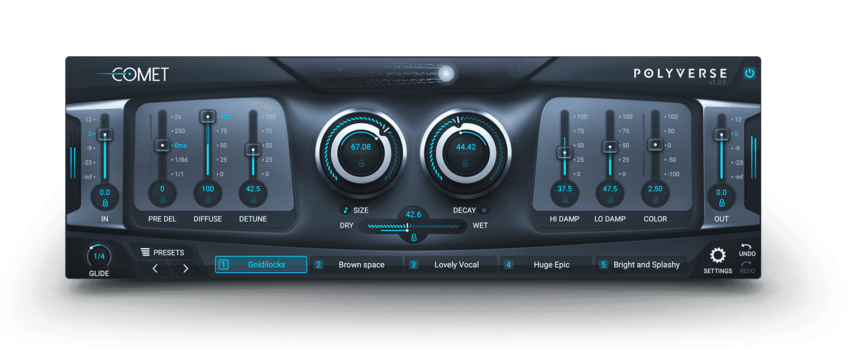Select the Brown space preset slot
Screen dimensions: 850x357
click(357, 265)
